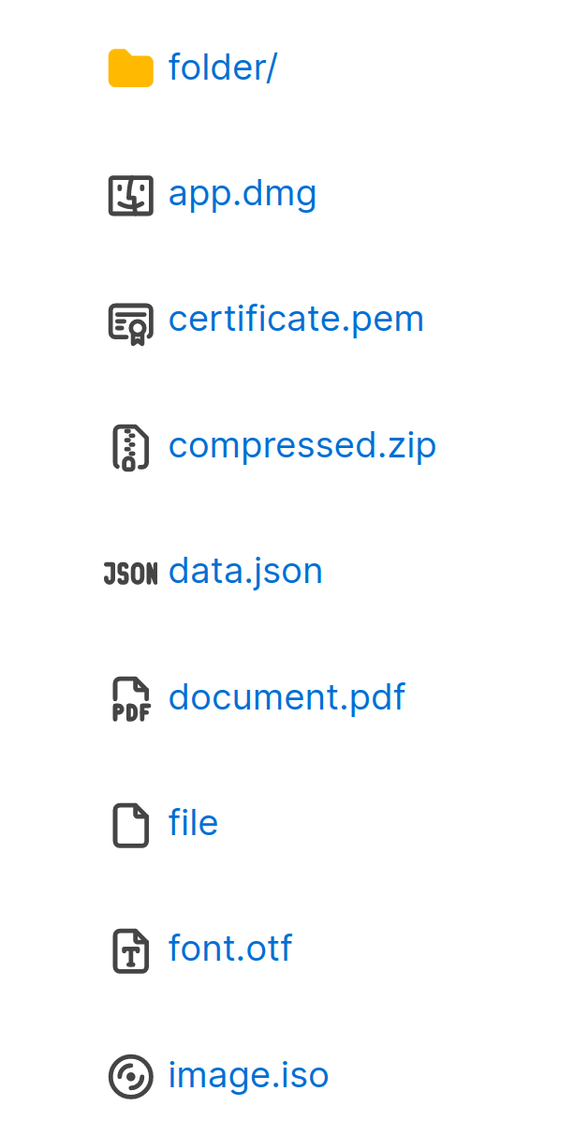Image resolution: width=574 pixels, height=1136 pixels.
Task: Select the data.json link
Action: pyautogui.click(x=245, y=572)
